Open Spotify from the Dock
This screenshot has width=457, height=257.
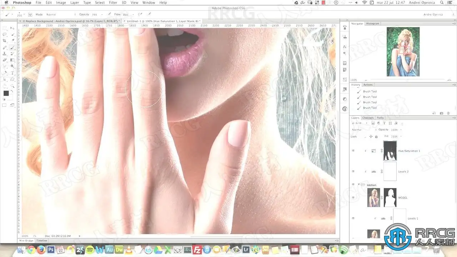click(x=90, y=250)
